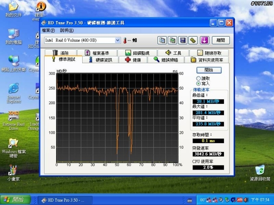Switch to the 工具 tools tab
274x205 pixels.
(x=173, y=53)
